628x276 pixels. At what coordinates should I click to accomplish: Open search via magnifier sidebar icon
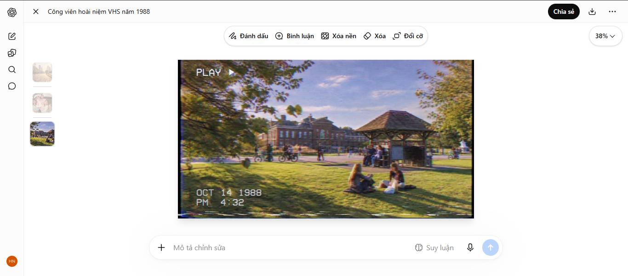pyautogui.click(x=12, y=69)
